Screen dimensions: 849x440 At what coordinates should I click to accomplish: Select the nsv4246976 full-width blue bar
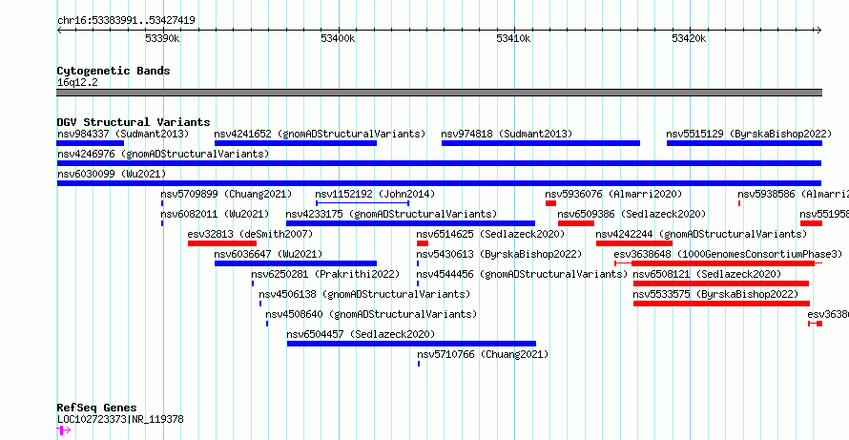[x=439, y=163]
